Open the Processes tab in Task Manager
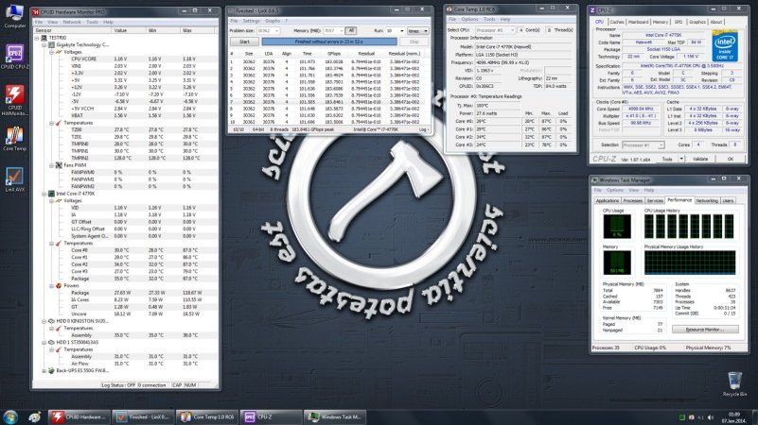The image size is (758, 425). tap(633, 200)
